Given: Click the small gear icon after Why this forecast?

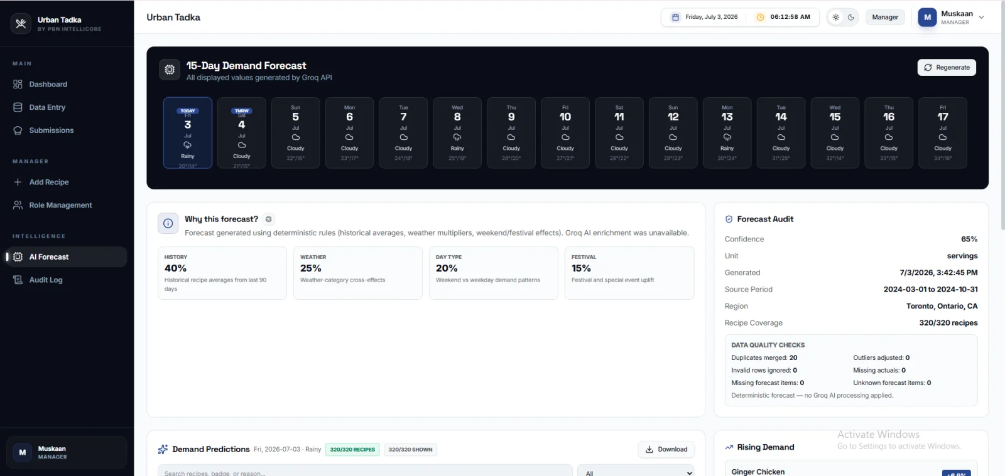Looking at the screenshot, I should click(269, 219).
